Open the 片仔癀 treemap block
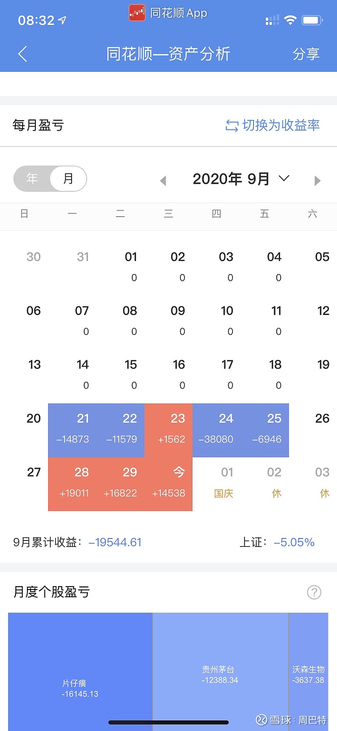 [x=80, y=672]
